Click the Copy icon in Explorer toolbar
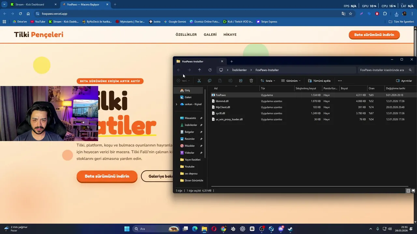Viewport: 417px width, 234px height. click(x=209, y=81)
